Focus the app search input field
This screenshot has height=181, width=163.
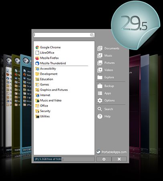point(64,35)
